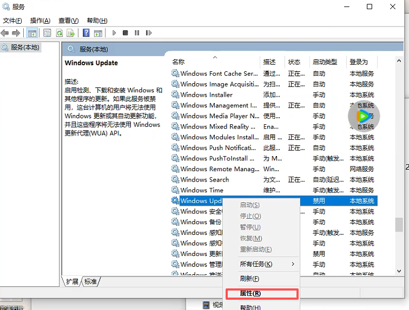Sort by the 启动类型 column header
The height and width of the screenshot is (310, 409).
tap(328, 62)
